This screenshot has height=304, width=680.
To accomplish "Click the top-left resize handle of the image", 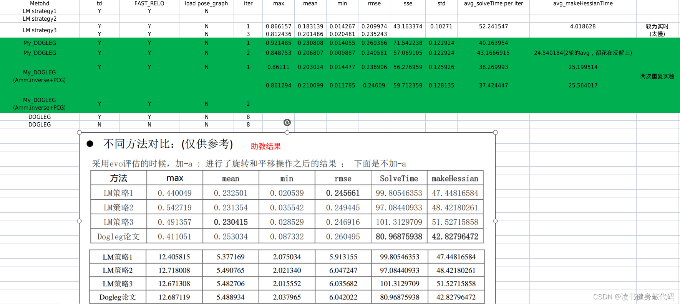I will click(80, 133).
